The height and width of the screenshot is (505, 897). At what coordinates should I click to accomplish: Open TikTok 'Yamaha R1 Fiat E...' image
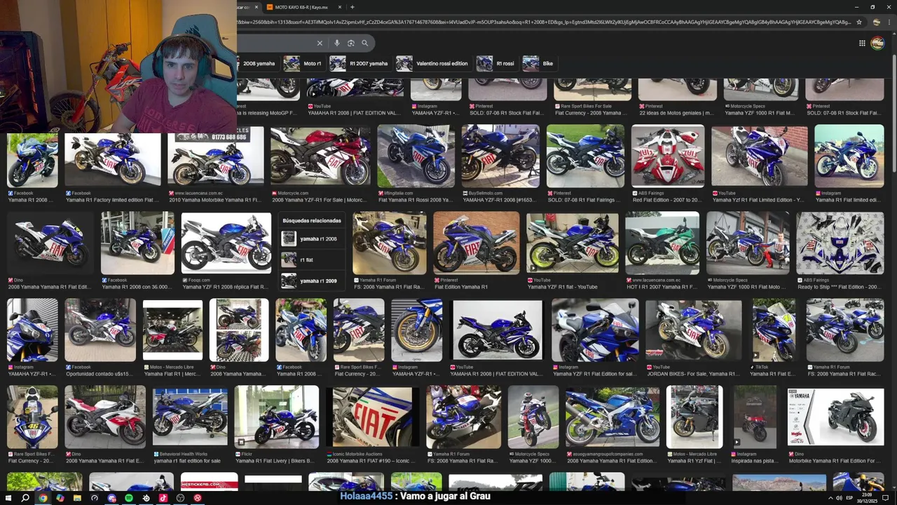click(774, 330)
